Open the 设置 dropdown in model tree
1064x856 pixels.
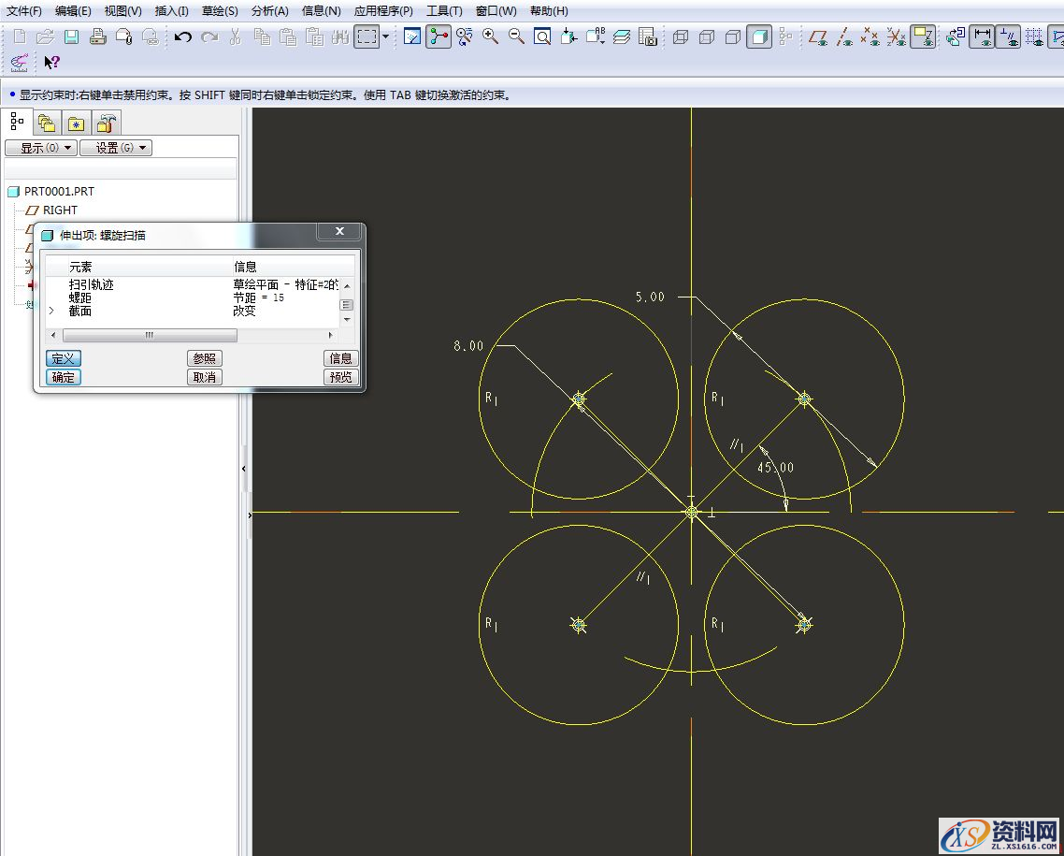(115, 148)
